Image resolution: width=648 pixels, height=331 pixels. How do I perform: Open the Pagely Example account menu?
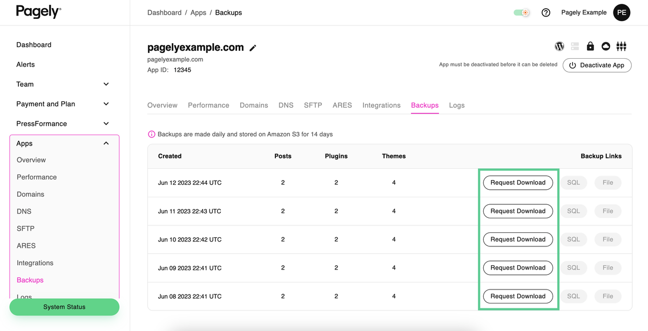coord(584,12)
